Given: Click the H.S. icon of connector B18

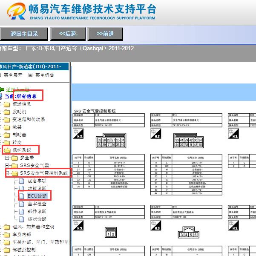Looking at the screenshot, I should pos(78,225).
